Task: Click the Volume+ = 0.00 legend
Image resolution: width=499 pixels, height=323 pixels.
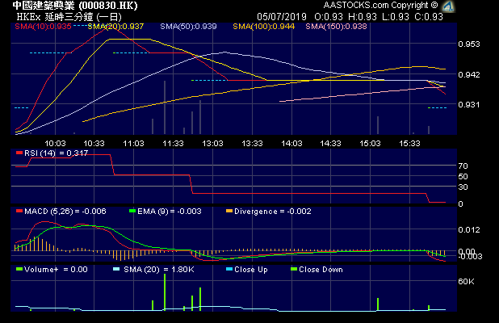Action: pyautogui.click(x=56, y=270)
